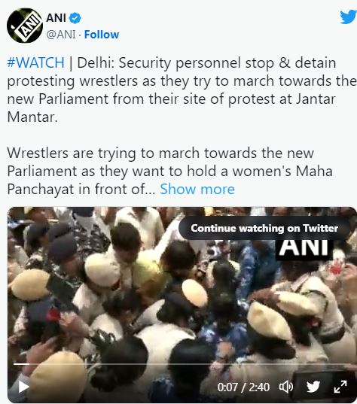The height and width of the screenshot is (404, 357).
Task: Seek along the unplayed video progress bar
Action: point(190,364)
